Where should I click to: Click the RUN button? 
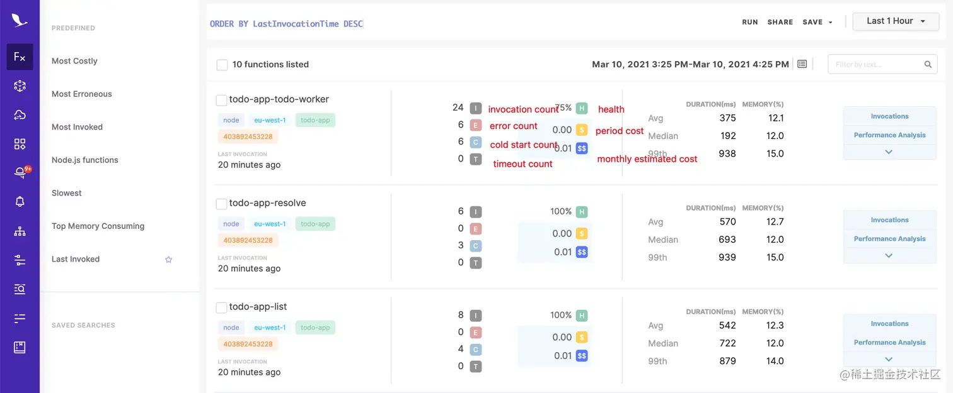click(x=750, y=22)
